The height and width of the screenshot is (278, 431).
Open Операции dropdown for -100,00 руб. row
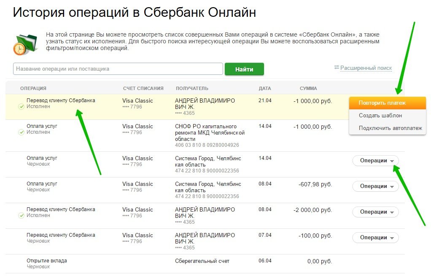point(375,238)
